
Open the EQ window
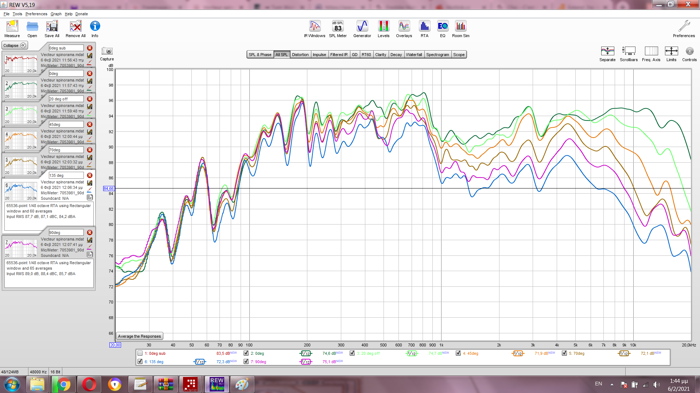tap(443, 29)
